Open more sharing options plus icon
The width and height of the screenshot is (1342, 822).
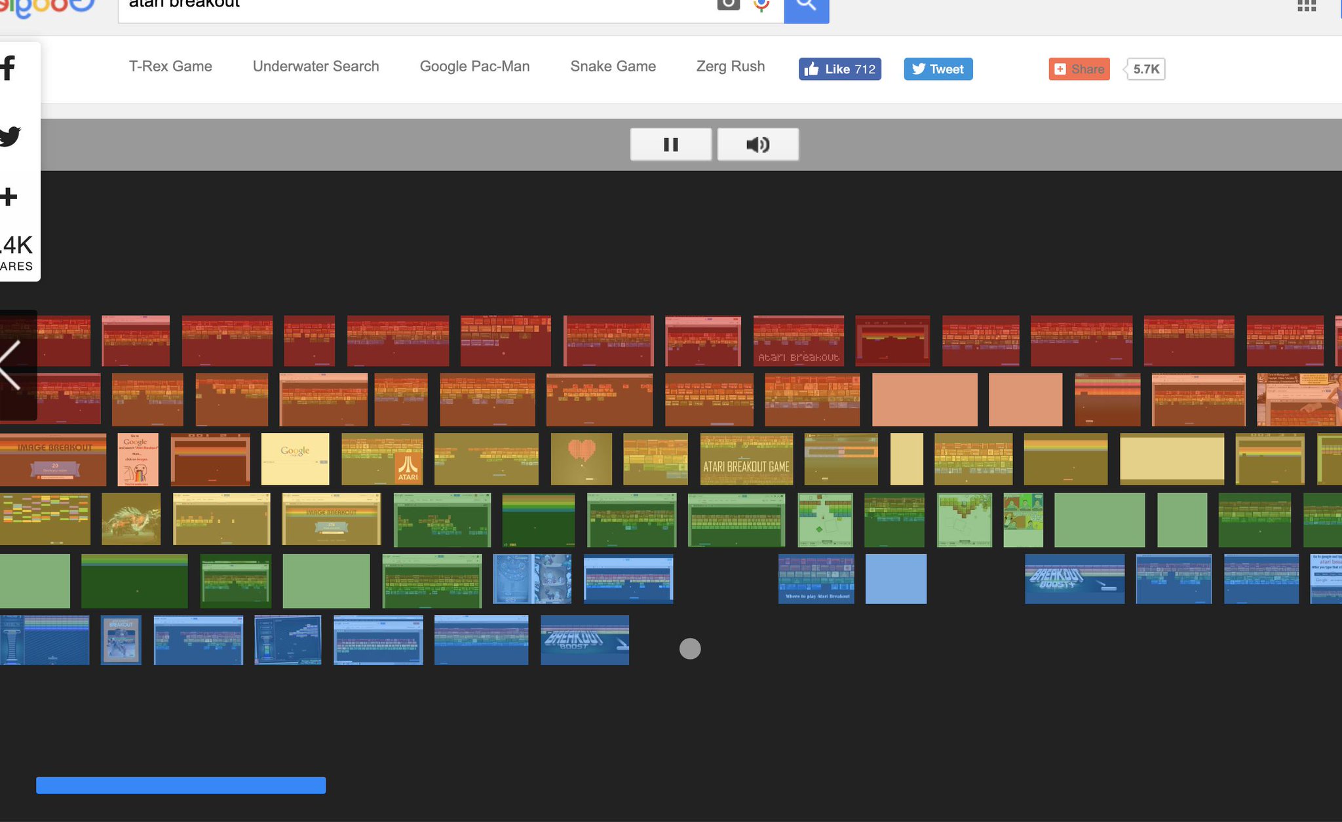coord(9,196)
